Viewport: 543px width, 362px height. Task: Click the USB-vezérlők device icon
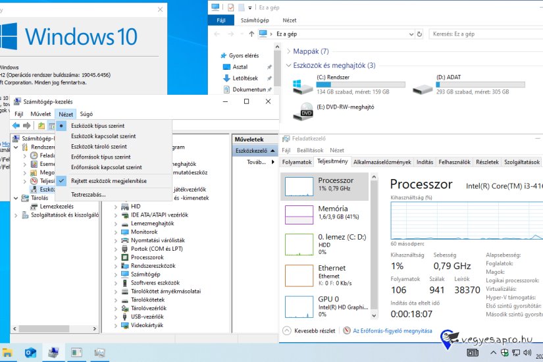[x=125, y=317]
